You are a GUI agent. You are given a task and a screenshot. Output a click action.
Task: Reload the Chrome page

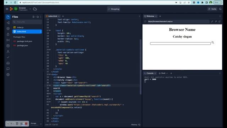(x=15, y=2)
